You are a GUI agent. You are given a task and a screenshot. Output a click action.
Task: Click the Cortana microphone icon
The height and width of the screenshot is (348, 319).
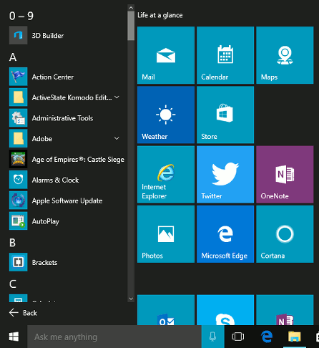(212, 337)
